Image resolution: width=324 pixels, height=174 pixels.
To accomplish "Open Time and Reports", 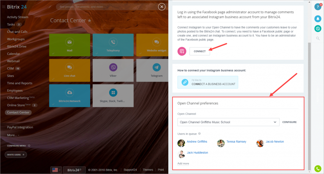I will [20, 83].
